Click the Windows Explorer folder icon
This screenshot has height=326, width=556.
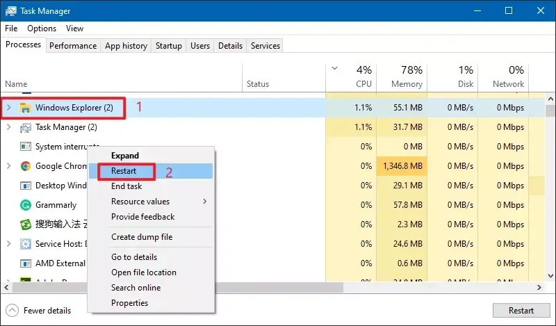coord(25,108)
